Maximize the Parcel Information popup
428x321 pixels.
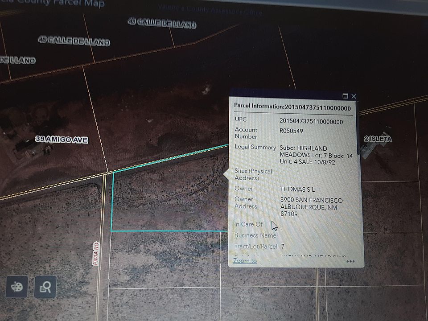[345, 96]
